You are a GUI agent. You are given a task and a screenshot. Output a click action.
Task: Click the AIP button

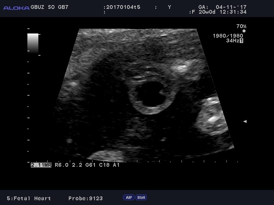point(129,197)
